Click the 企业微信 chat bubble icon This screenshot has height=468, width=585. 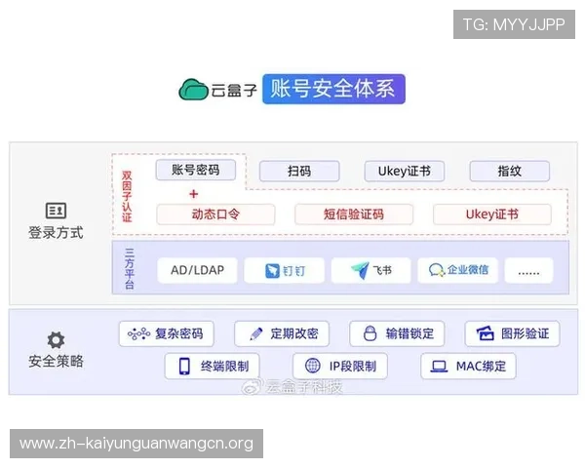[x=437, y=270]
